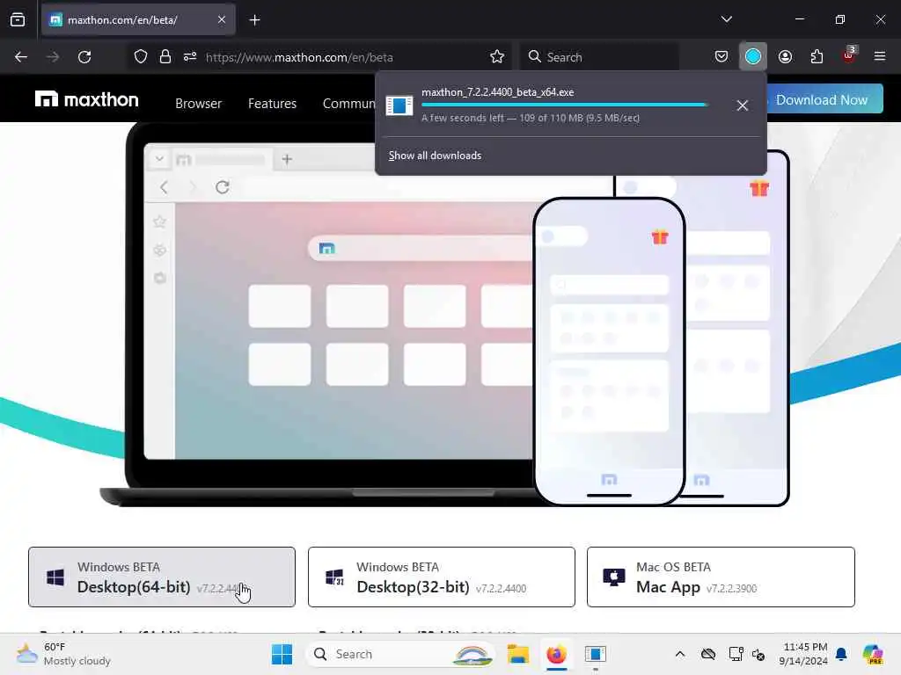
Task: Launch Copilot preview from taskbar
Action: tap(873, 654)
